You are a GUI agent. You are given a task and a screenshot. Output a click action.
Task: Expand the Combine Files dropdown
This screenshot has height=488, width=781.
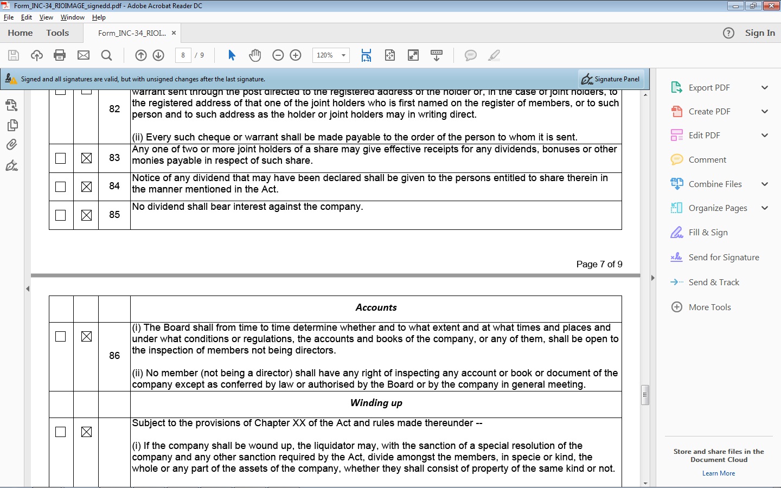point(765,184)
